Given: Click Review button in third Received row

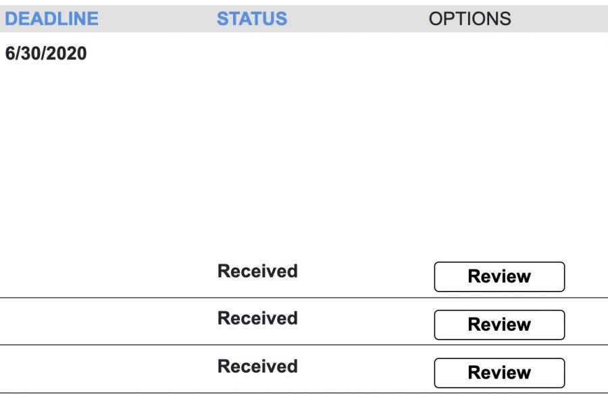Looking at the screenshot, I should [499, 373].
